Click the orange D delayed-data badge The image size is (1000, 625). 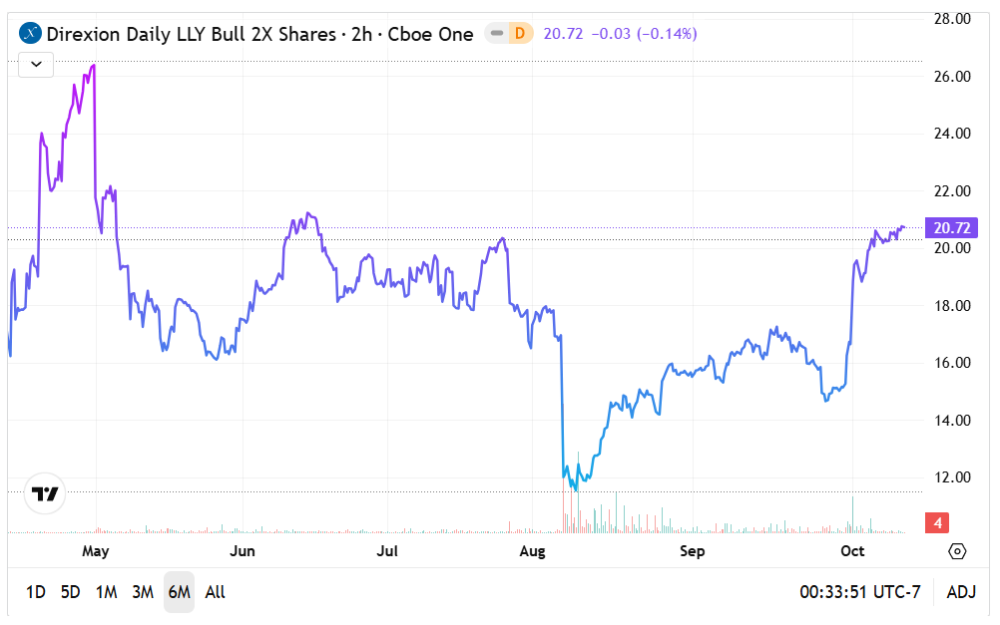click(x=519, y=34)
